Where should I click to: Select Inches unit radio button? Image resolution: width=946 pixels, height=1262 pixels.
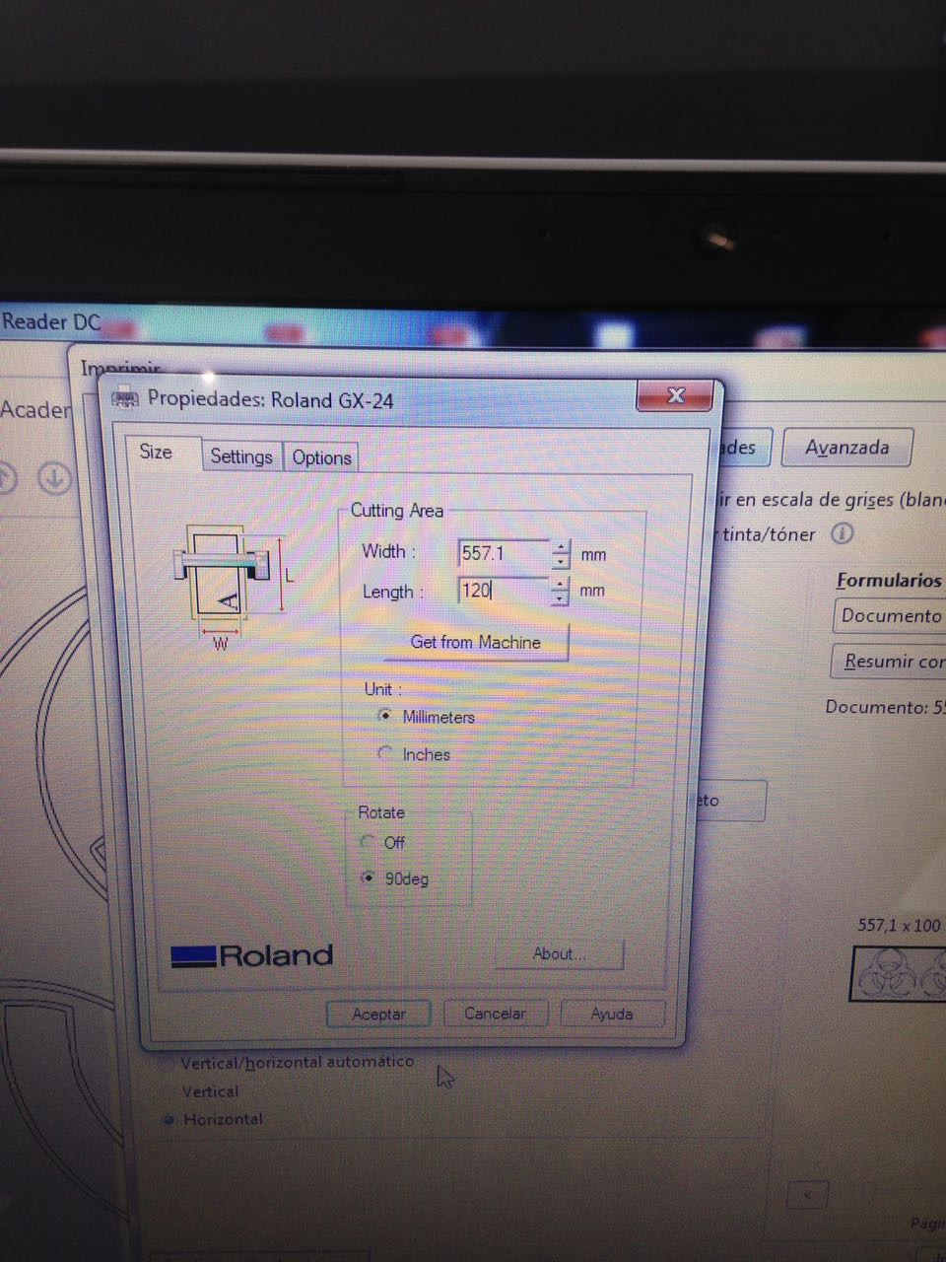[385, 753]
